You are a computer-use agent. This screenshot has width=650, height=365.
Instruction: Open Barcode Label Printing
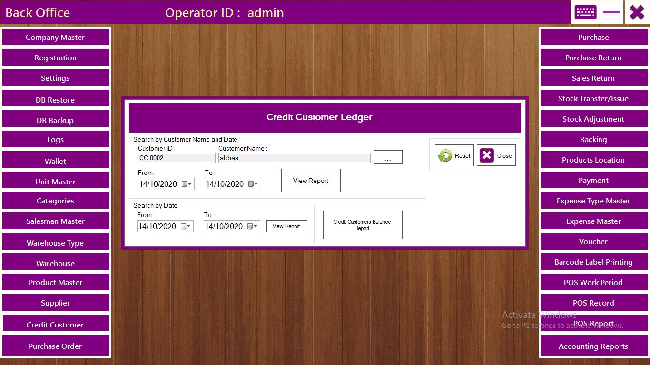(593, 262)
